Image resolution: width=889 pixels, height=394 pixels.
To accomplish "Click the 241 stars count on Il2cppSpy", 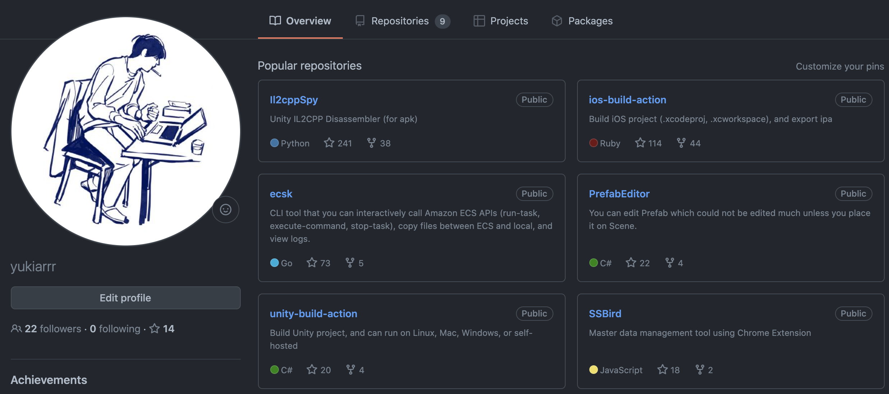I will 345,143.
